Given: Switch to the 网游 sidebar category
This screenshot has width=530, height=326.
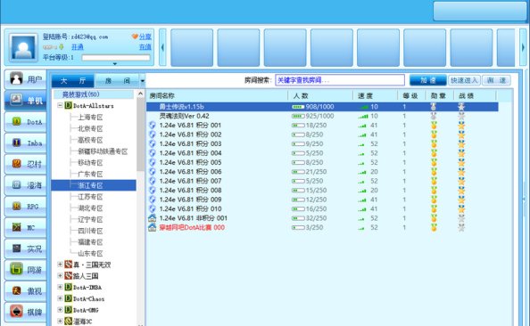Looking at the screenshot, I should [26, 270].
